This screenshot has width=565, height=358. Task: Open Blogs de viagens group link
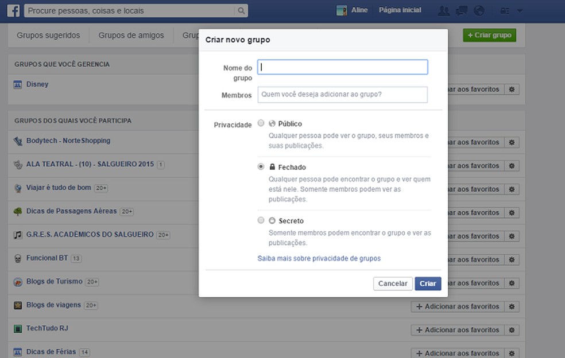pyautogui.click(x=53, y=305)
